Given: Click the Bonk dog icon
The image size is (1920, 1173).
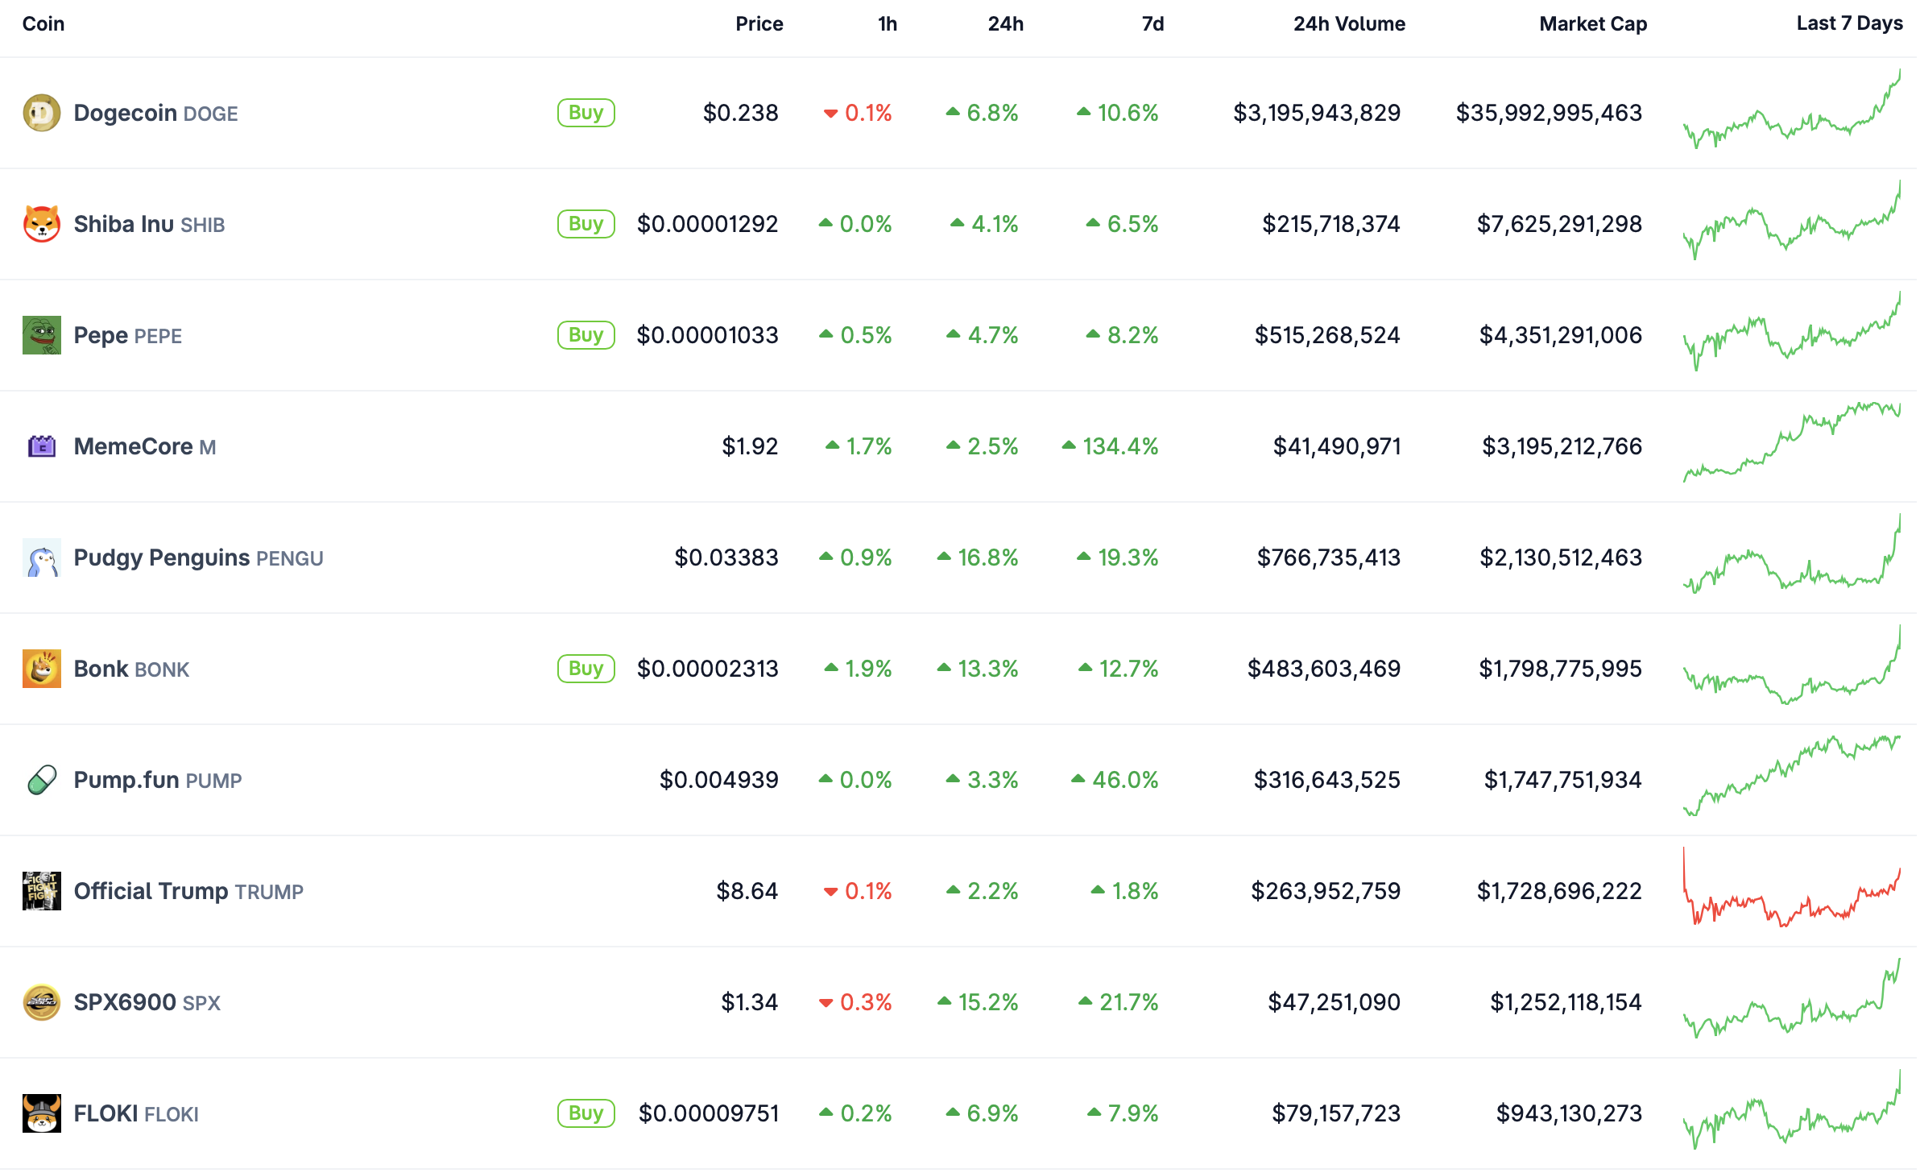Looking at the screenshot, I should [42, 669].
